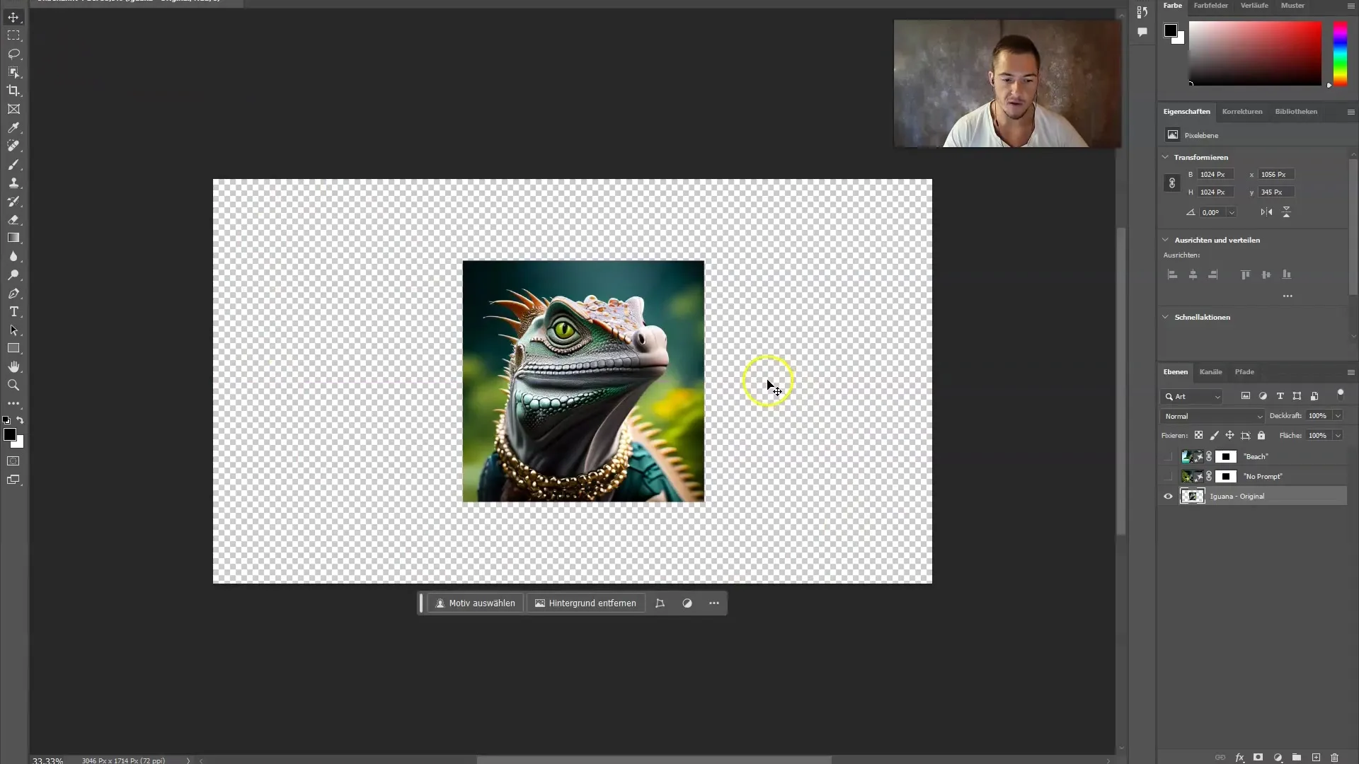Open the Farbfelder tab
This screenshot has width=1359, height=764.
(x=1210, y=6)
